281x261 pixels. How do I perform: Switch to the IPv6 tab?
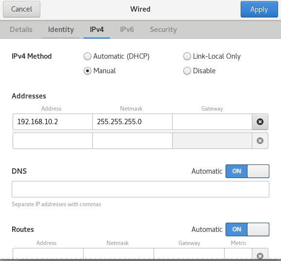127,30
